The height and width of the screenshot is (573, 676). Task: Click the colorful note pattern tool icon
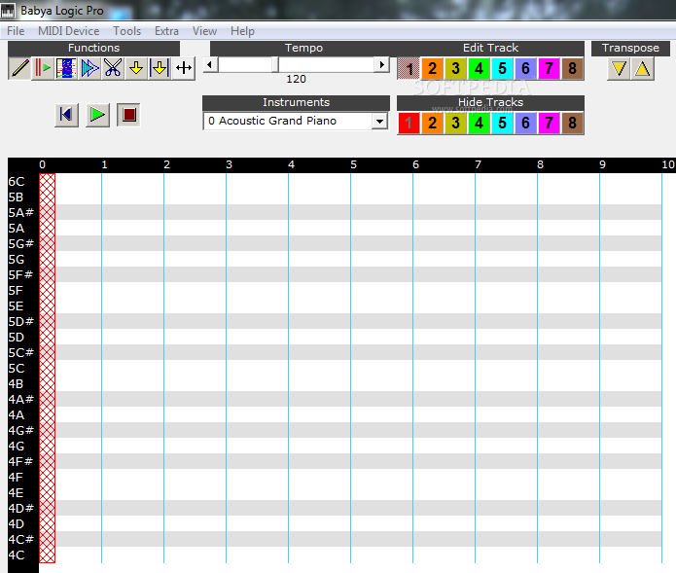pos(66,68)
